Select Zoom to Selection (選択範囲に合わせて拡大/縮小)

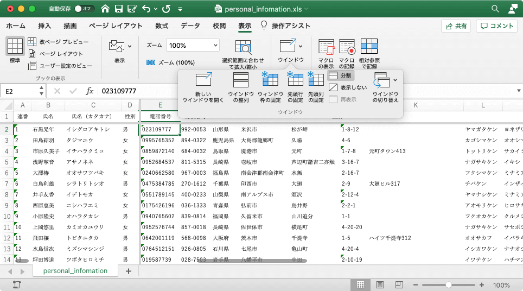point(243,48)
